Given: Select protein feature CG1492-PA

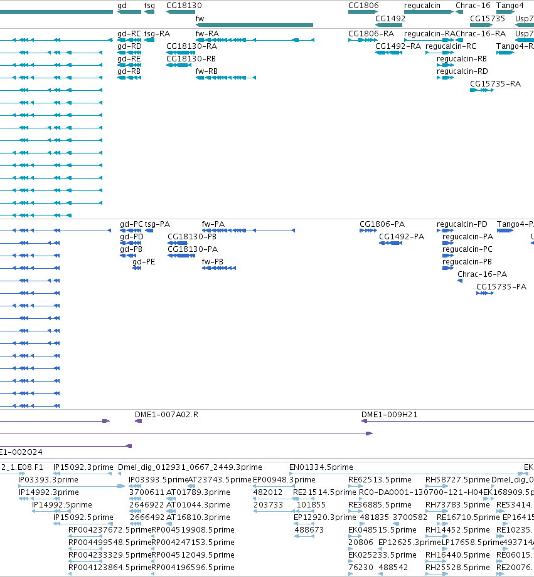Looking at the screenshot, I should [391, 243].
